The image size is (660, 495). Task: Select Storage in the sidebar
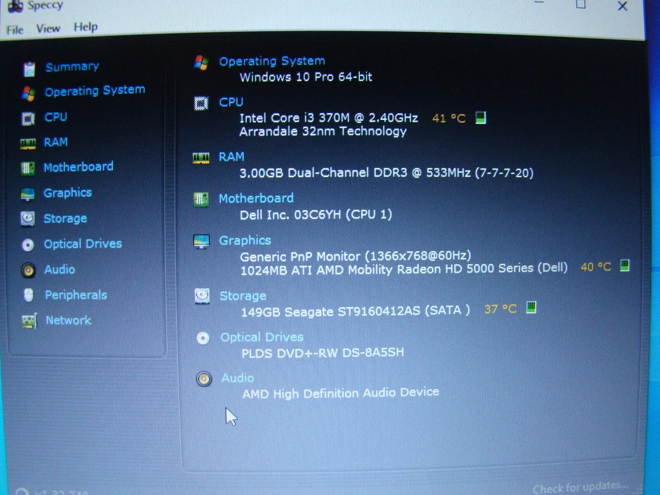[x=65, y=219]
